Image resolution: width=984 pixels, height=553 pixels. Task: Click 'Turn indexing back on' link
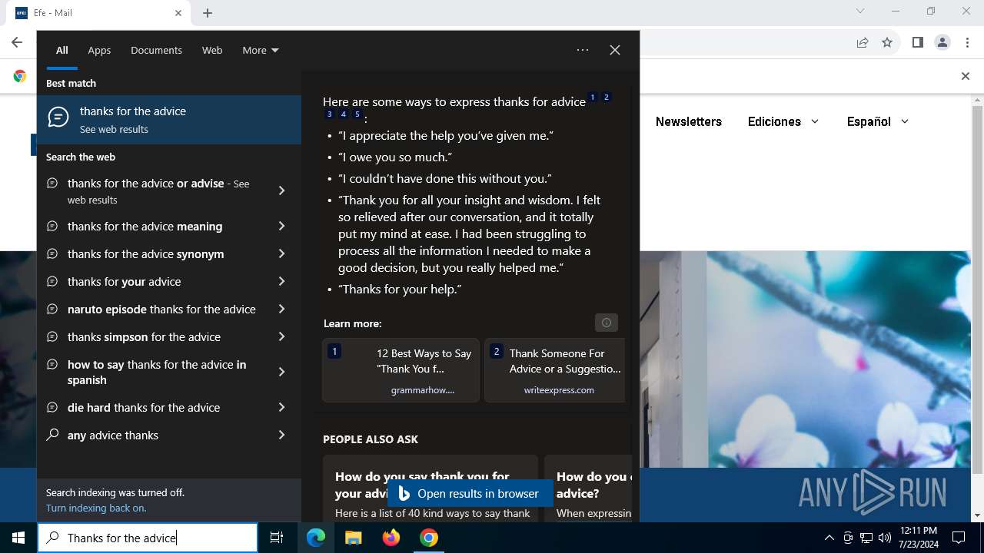[96, 508]
